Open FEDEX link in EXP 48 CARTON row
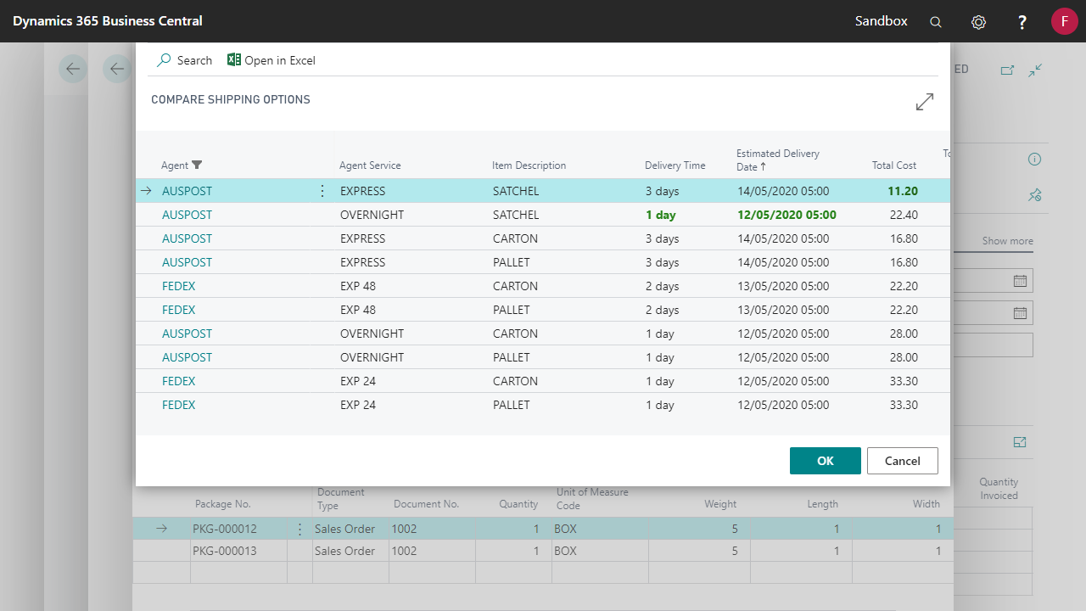The height and width of the screenshot is (611, 1086). coord(178,286)
